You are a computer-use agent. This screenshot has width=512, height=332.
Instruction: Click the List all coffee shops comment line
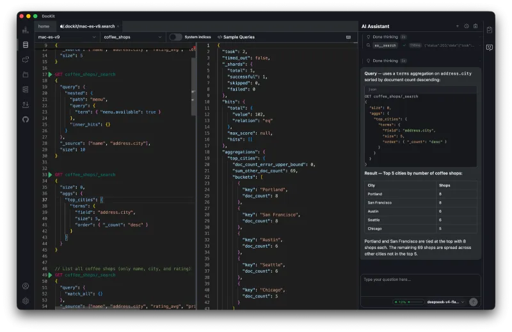123,269
